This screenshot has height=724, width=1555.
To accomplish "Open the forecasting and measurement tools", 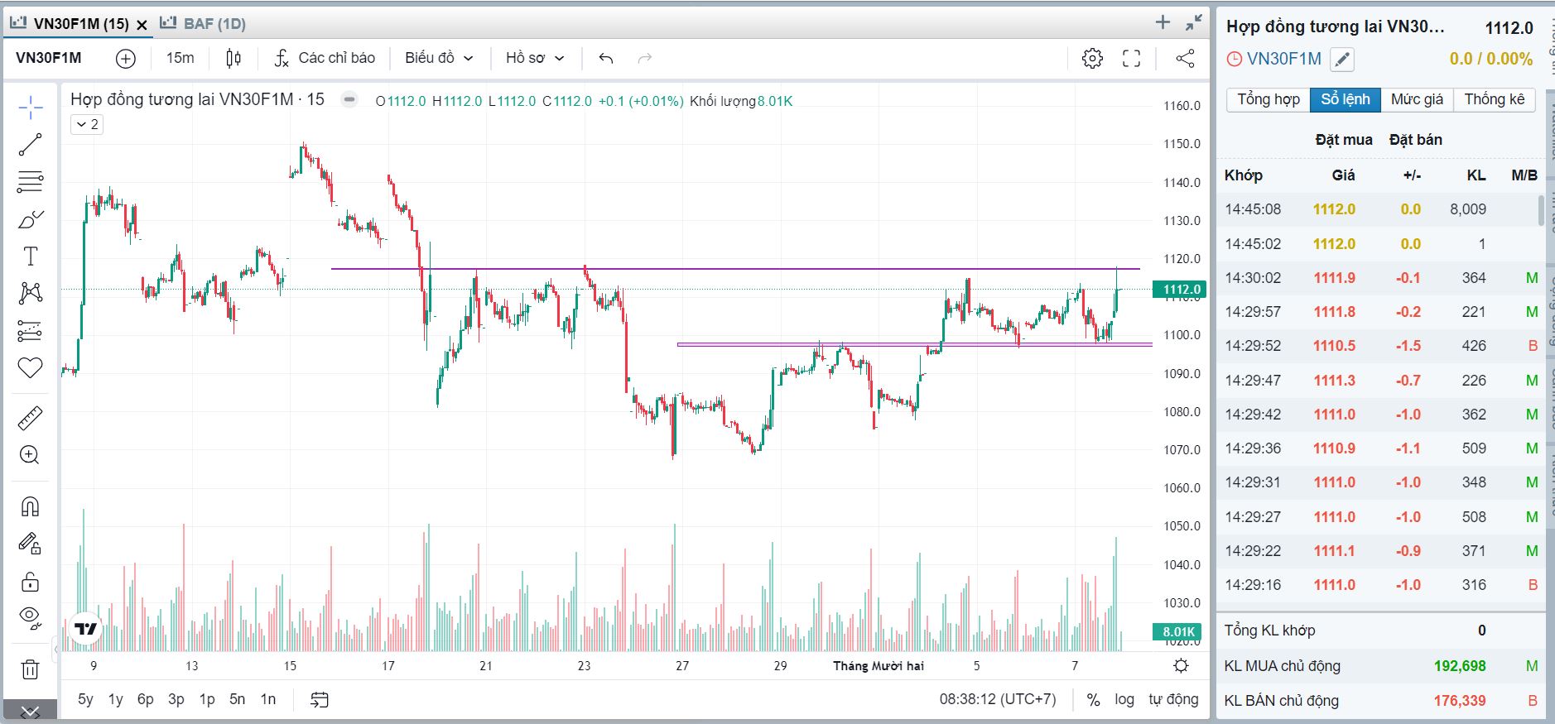I will pyautogui.click(x=31, y=331).
